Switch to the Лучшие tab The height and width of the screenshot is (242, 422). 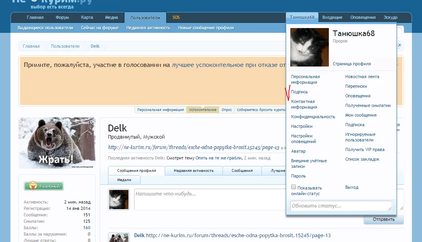(275, 171)
